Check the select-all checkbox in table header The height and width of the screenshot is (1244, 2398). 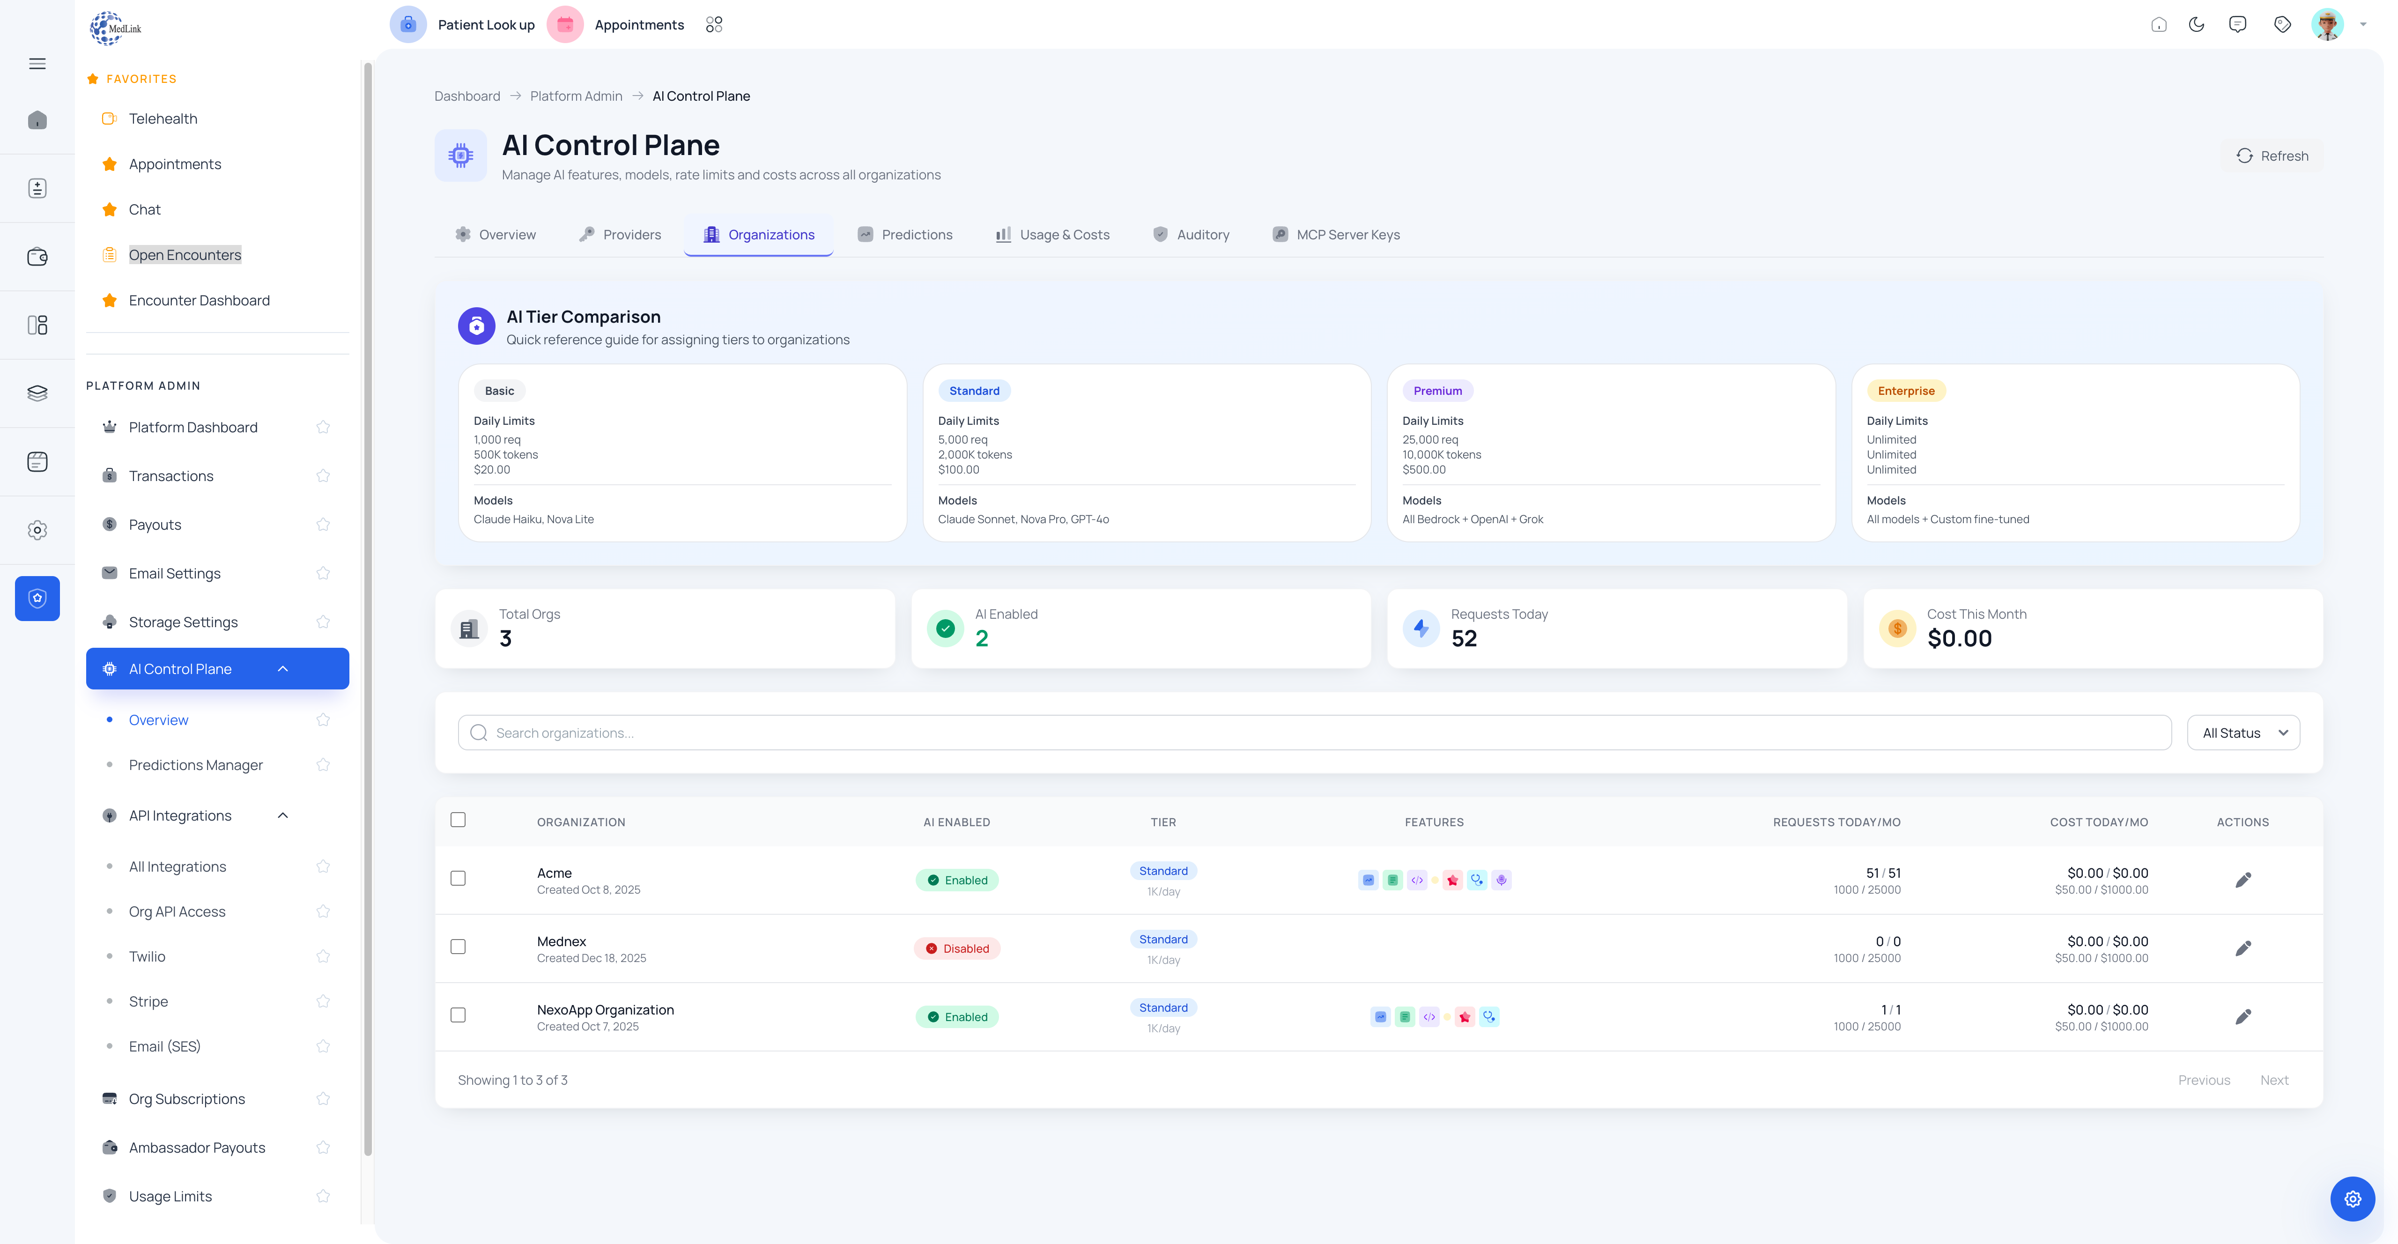[459, 819]
